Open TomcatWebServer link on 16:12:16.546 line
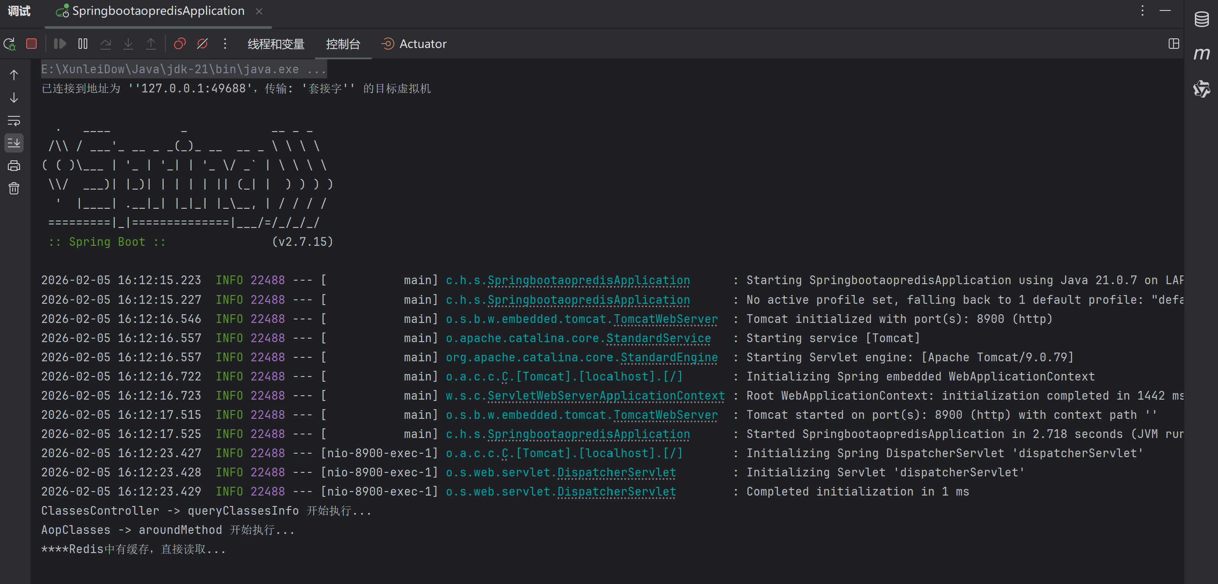The width and height of the screenshot is (1218, 584). click(666, 319)
